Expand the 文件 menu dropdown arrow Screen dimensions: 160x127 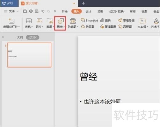point(18,11)
